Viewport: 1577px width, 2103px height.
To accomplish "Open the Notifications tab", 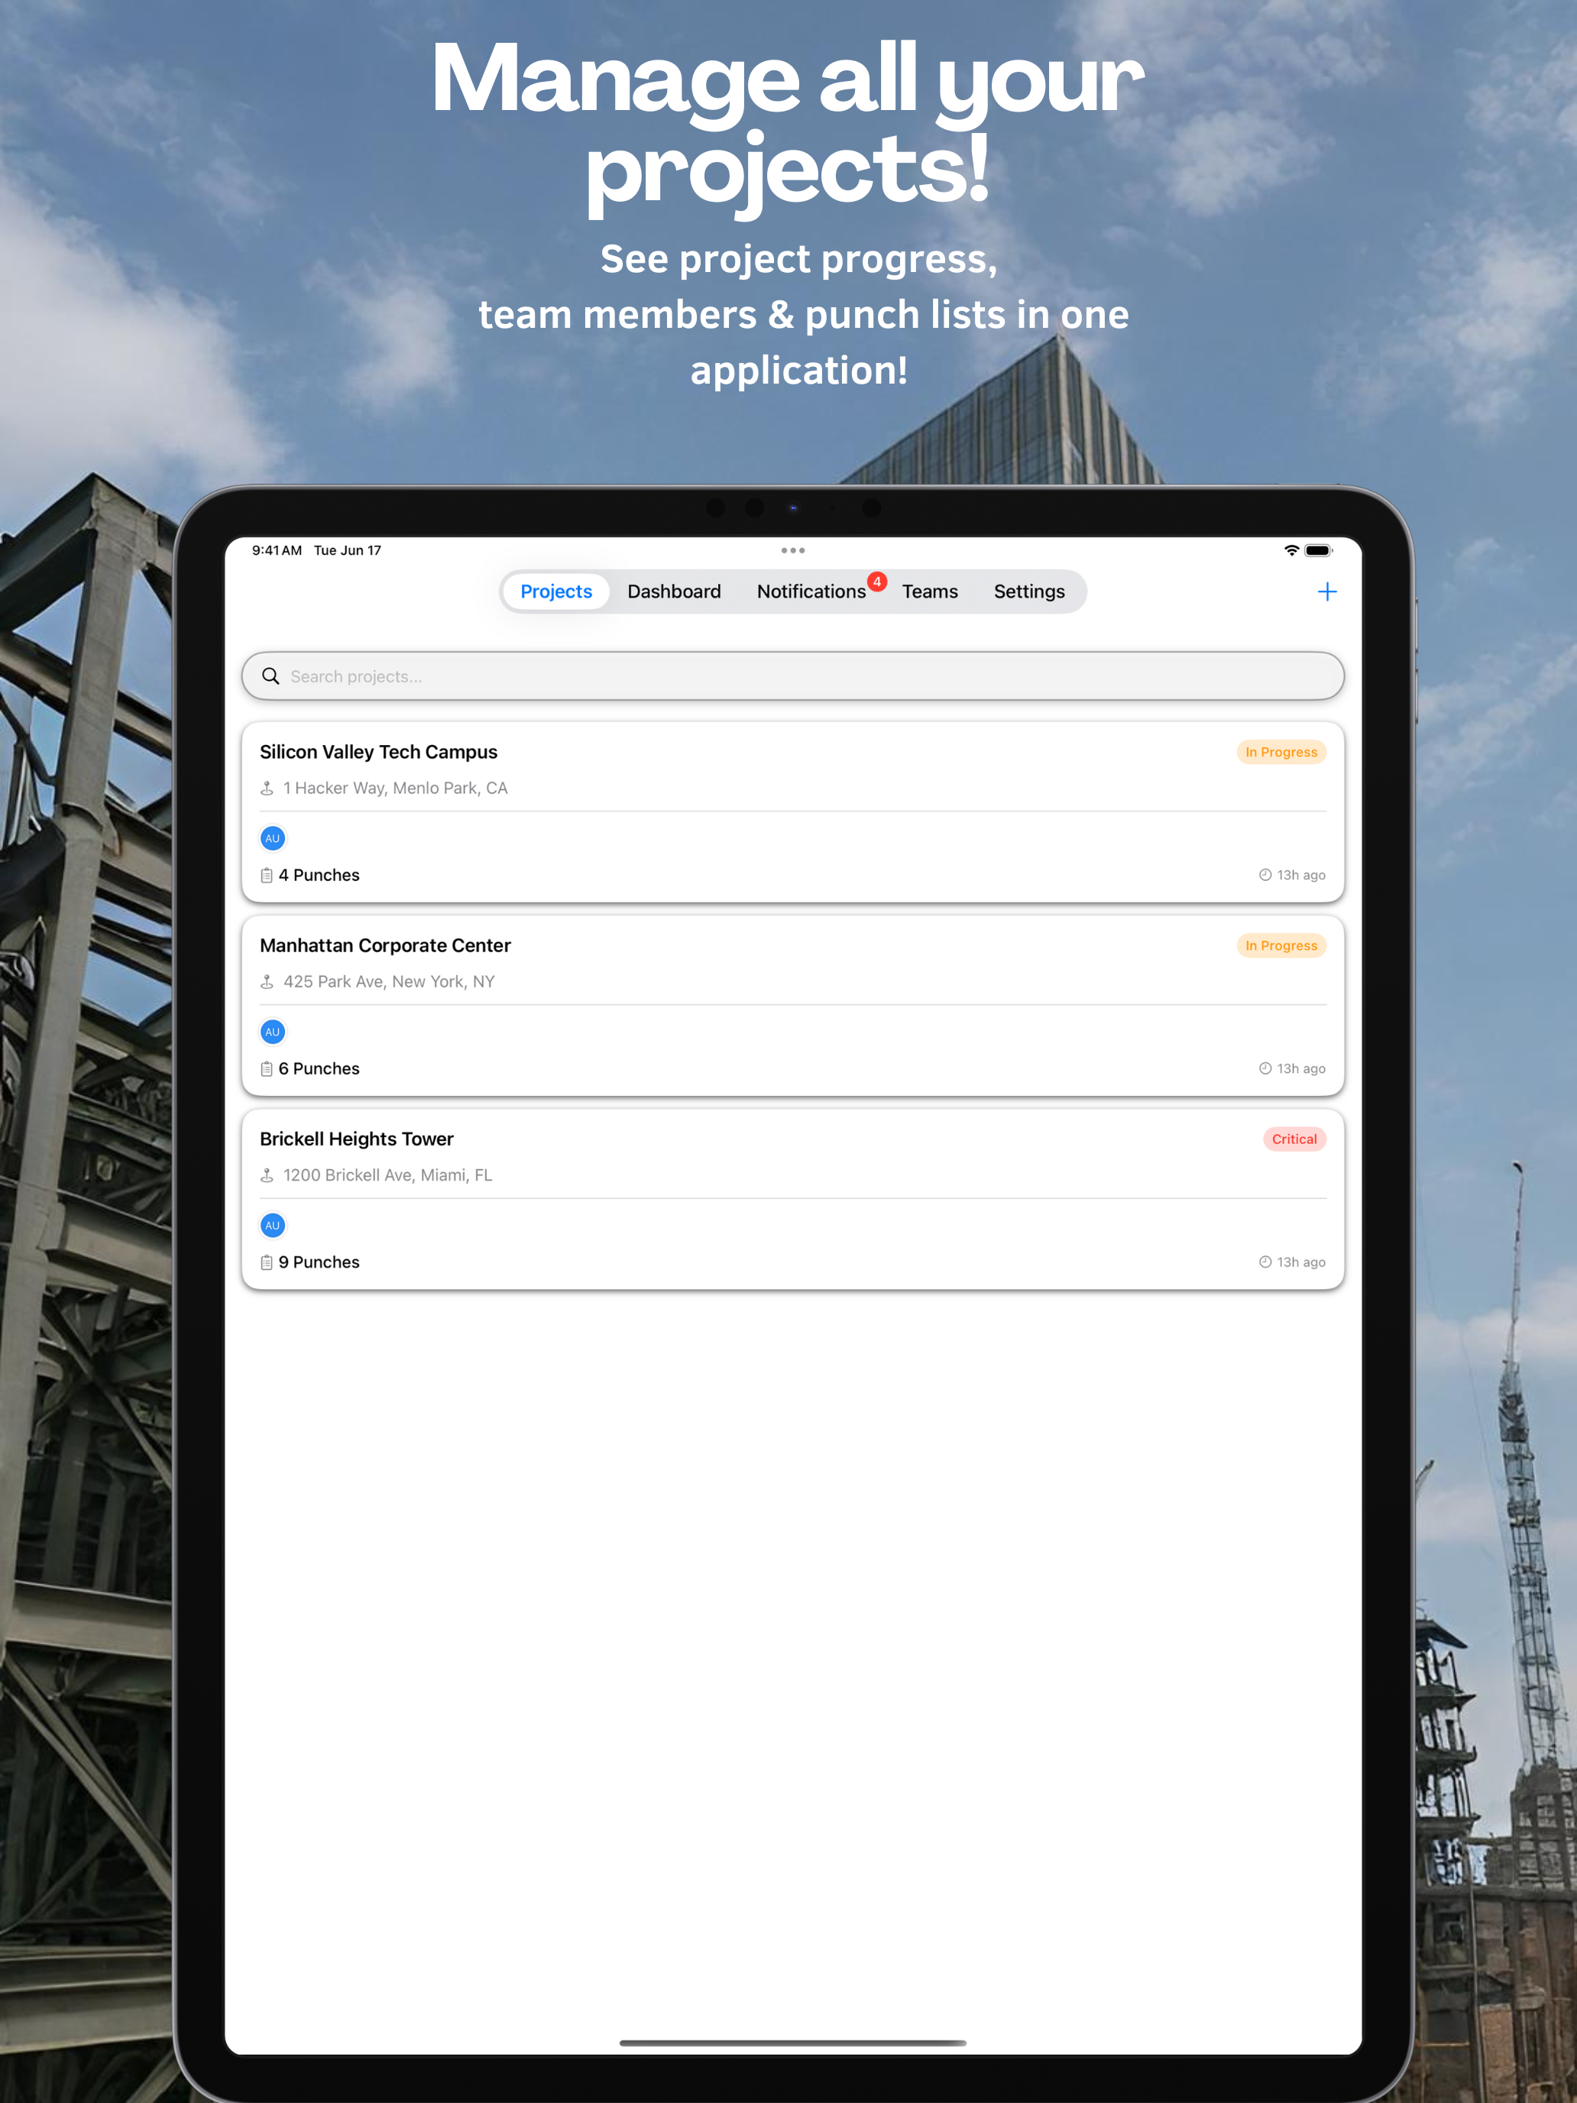I will coord(811,591).
